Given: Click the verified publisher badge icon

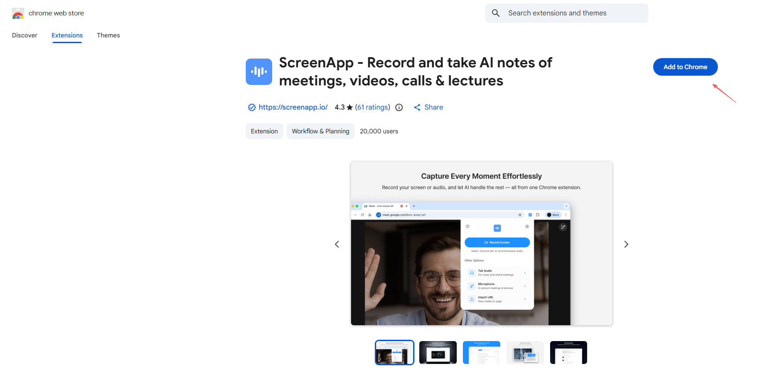Looking at the screenshot, I should (252, 107).
